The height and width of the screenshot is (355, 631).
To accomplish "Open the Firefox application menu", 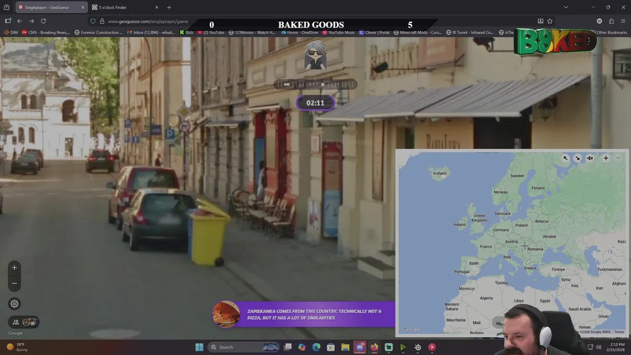I will point(624,21).
